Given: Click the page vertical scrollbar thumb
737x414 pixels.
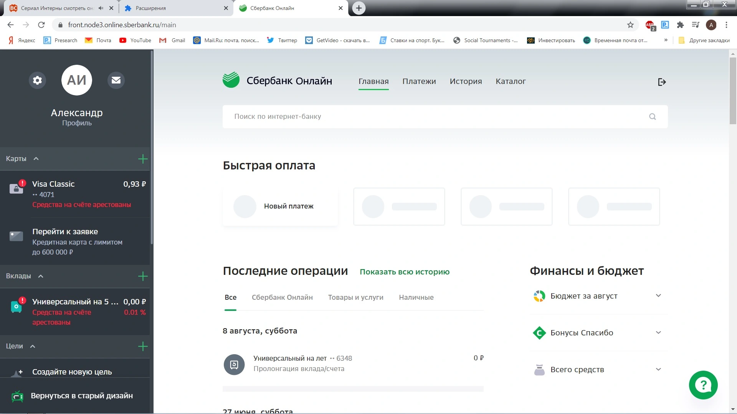Looking at the screenshot, I should (x=733, y=91).
